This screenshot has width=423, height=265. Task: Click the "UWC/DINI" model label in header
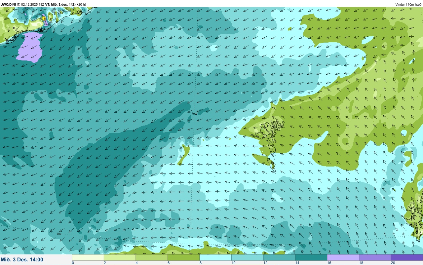(8, 4)
